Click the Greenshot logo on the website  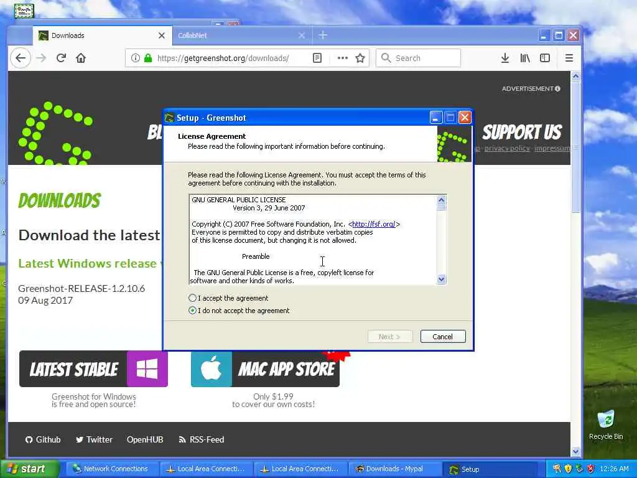(55, 133)
